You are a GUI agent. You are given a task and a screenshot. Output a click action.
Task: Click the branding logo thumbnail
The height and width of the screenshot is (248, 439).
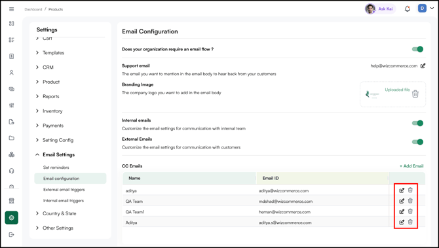[372, 94]
